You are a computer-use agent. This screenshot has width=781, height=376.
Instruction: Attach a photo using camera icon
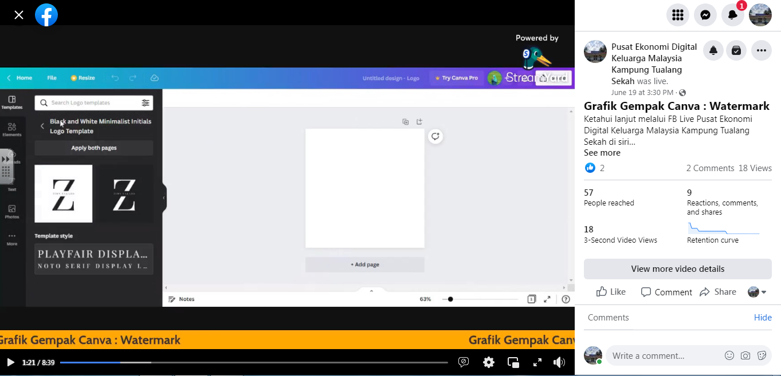[745, 355]
